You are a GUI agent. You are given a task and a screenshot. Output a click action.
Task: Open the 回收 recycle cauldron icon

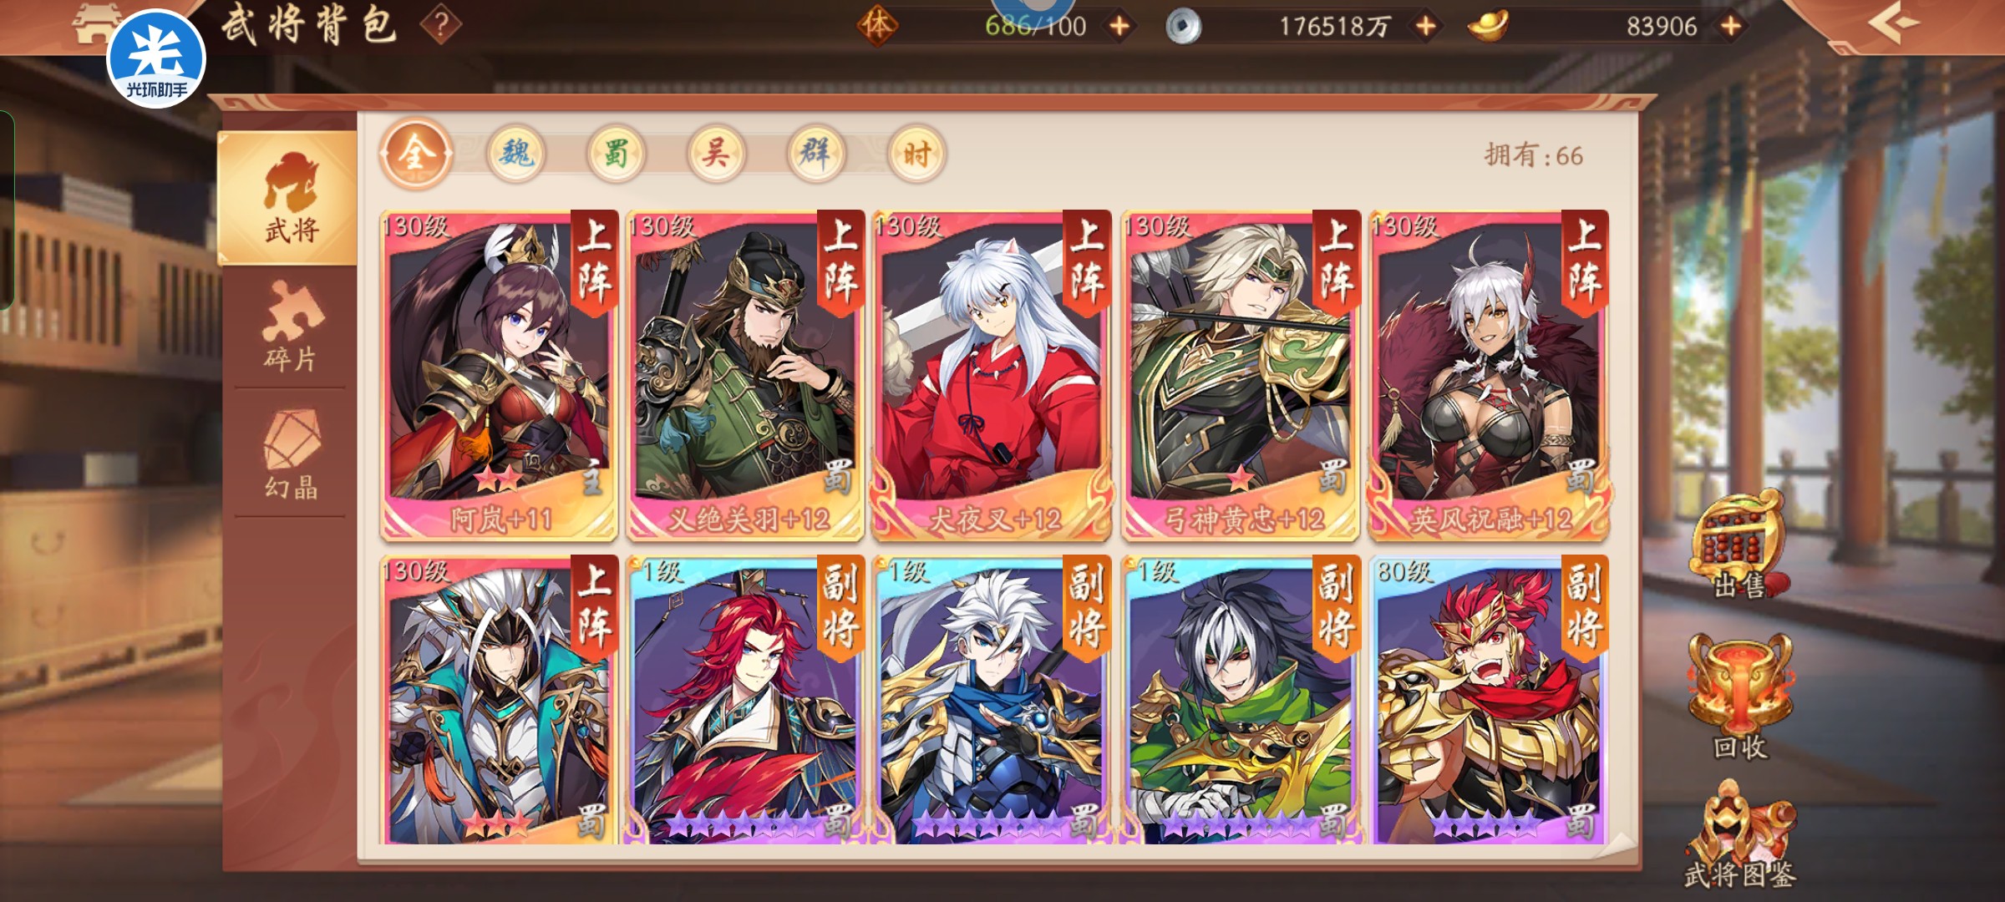[x=1740, y=695]
